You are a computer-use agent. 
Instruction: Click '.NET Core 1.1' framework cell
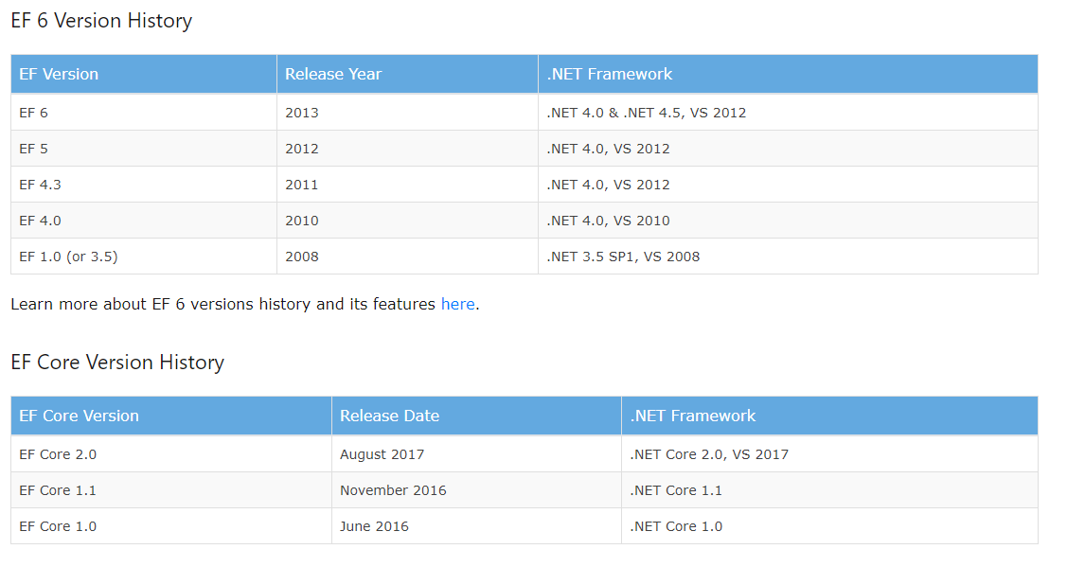829,490
